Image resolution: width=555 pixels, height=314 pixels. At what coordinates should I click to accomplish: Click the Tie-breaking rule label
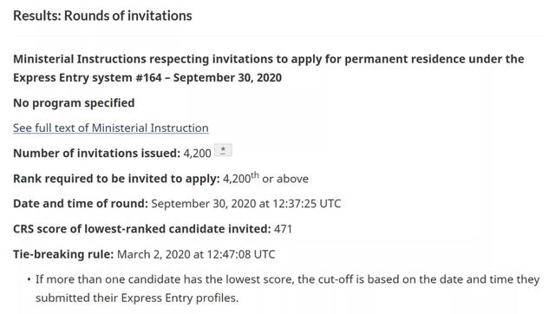[63, 254]
